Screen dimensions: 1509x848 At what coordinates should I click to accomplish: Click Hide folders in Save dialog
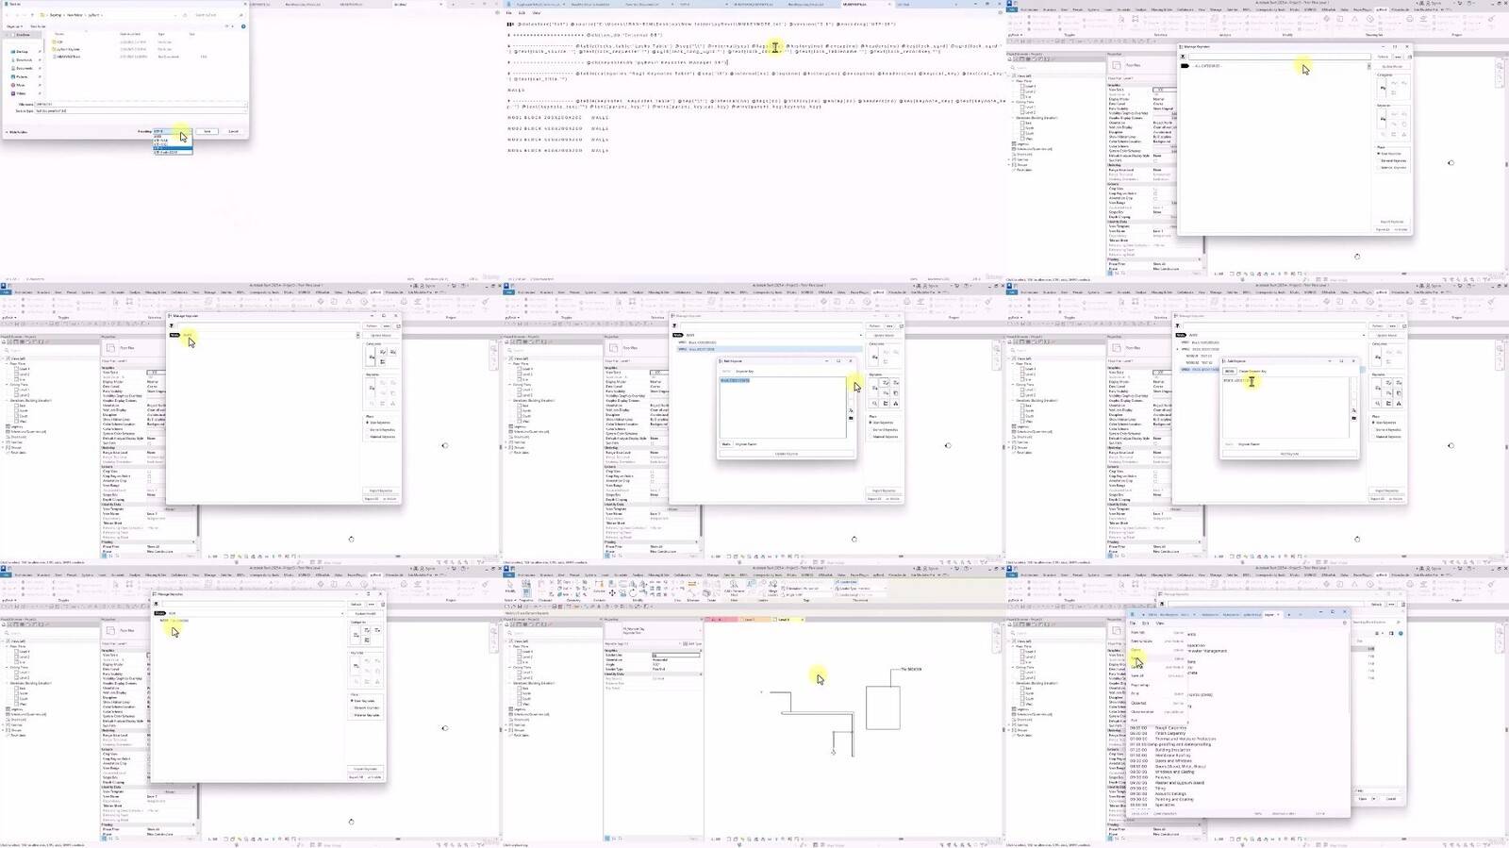point(18,132)
